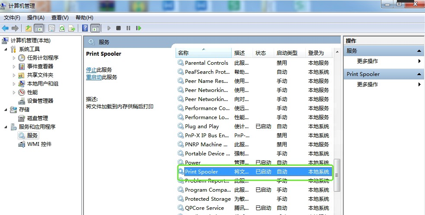This screenshot has width=425, height=215.
Task: Click the 停止 this service link
Action: [91, 70]
